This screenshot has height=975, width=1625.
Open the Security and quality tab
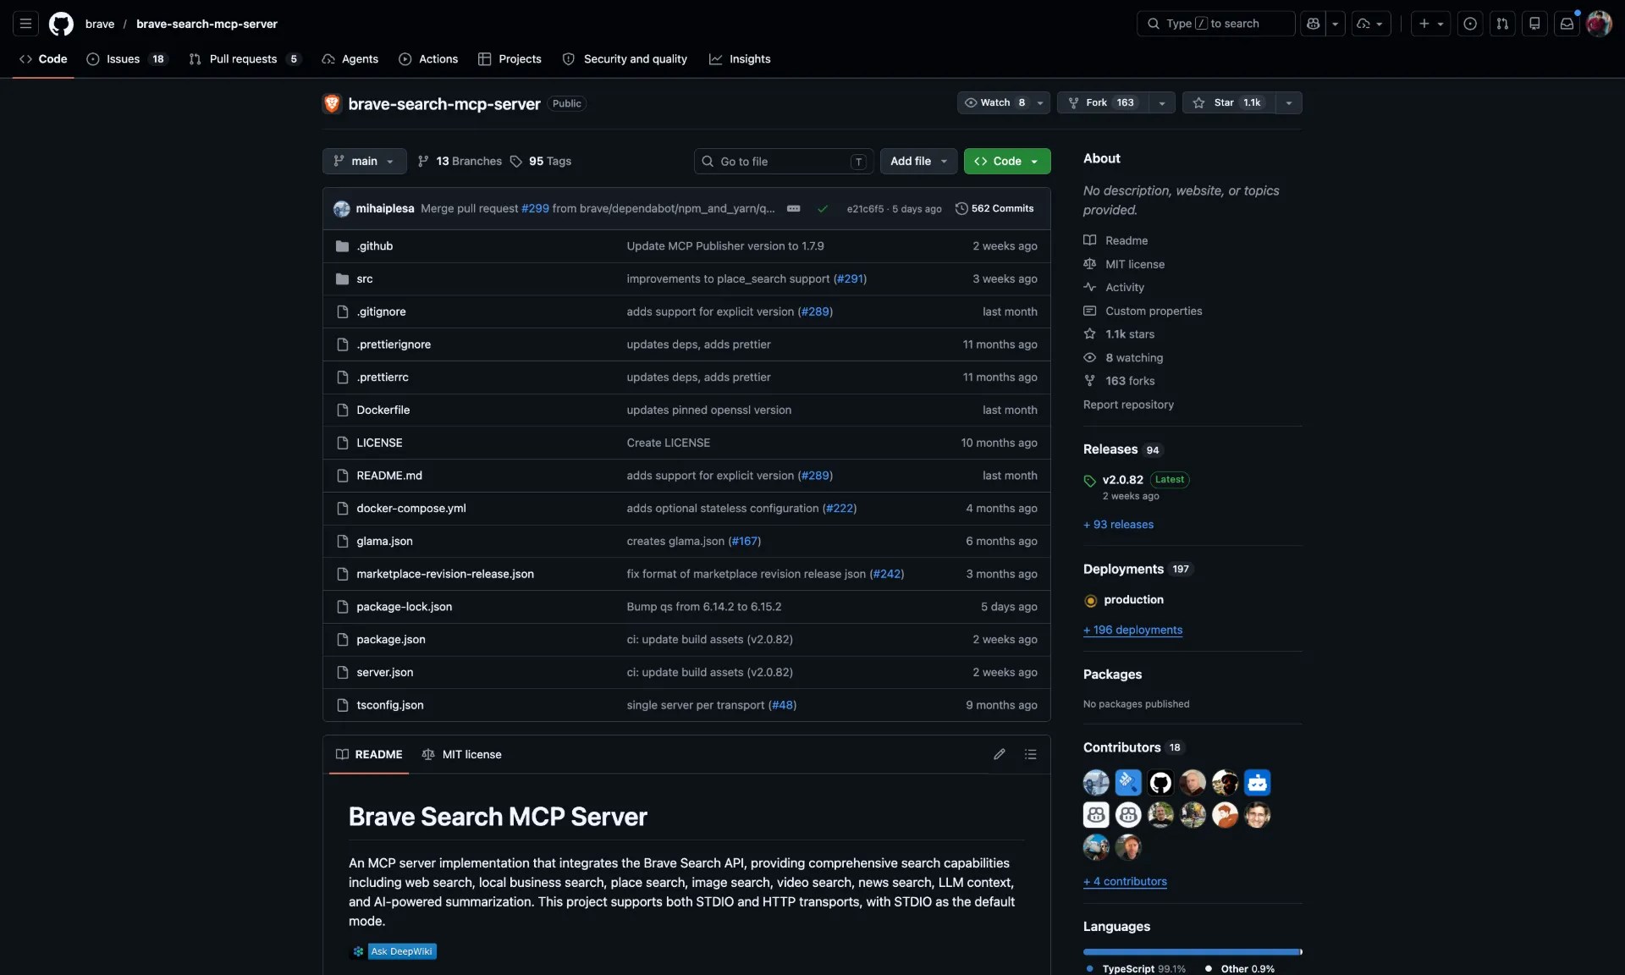tap(625, 59)
